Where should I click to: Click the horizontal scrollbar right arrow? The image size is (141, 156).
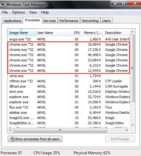[127, 130]
